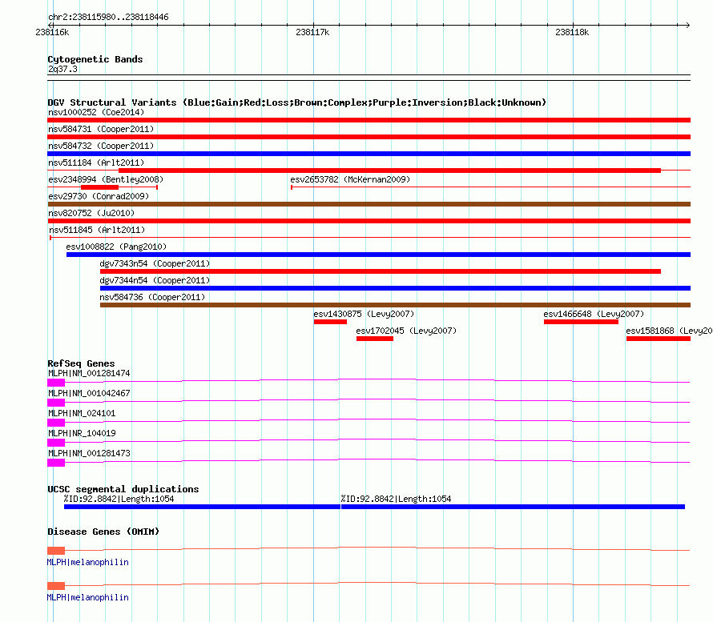Click the magenta exon block of MLPH|NM_001281474
The height and width of the screenshot is (622, 713).
click(x=56, y=383)
